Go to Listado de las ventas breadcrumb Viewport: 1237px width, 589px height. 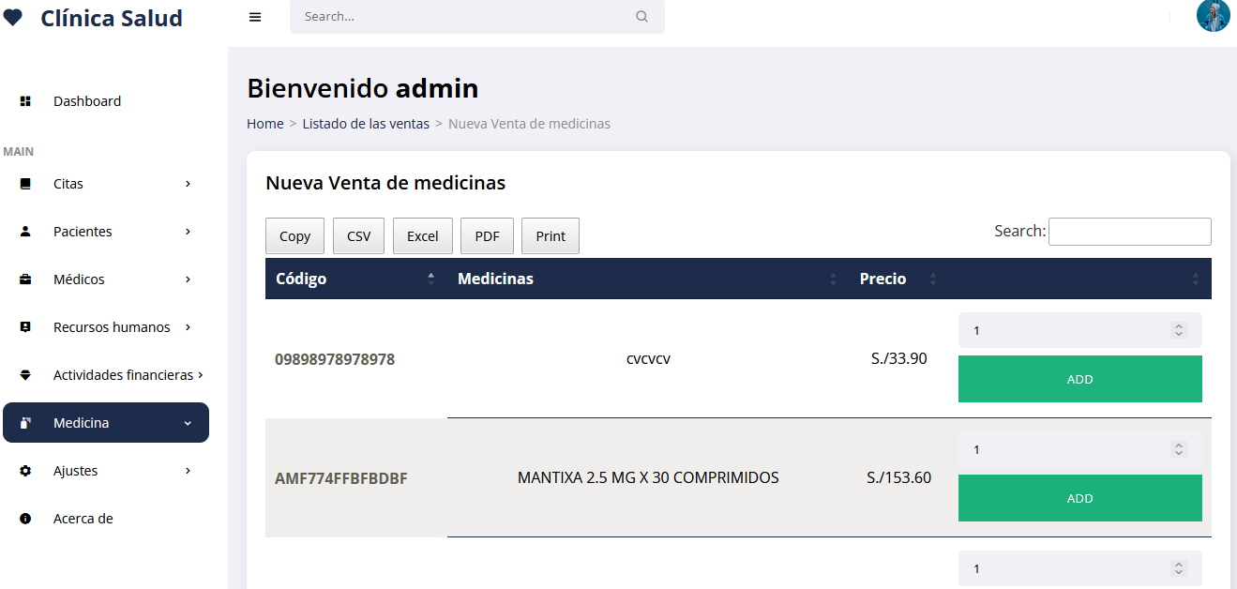(366, 124)
